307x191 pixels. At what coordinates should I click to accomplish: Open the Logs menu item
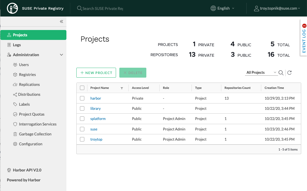tap(17, 45)
